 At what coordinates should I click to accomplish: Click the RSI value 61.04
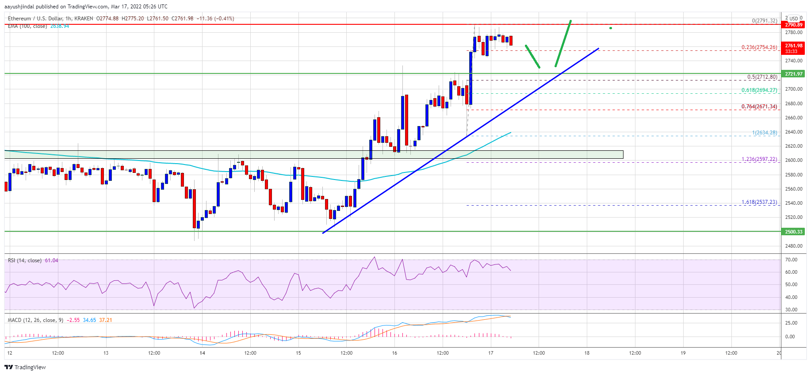pyautogui.click(x=51, y=260)
